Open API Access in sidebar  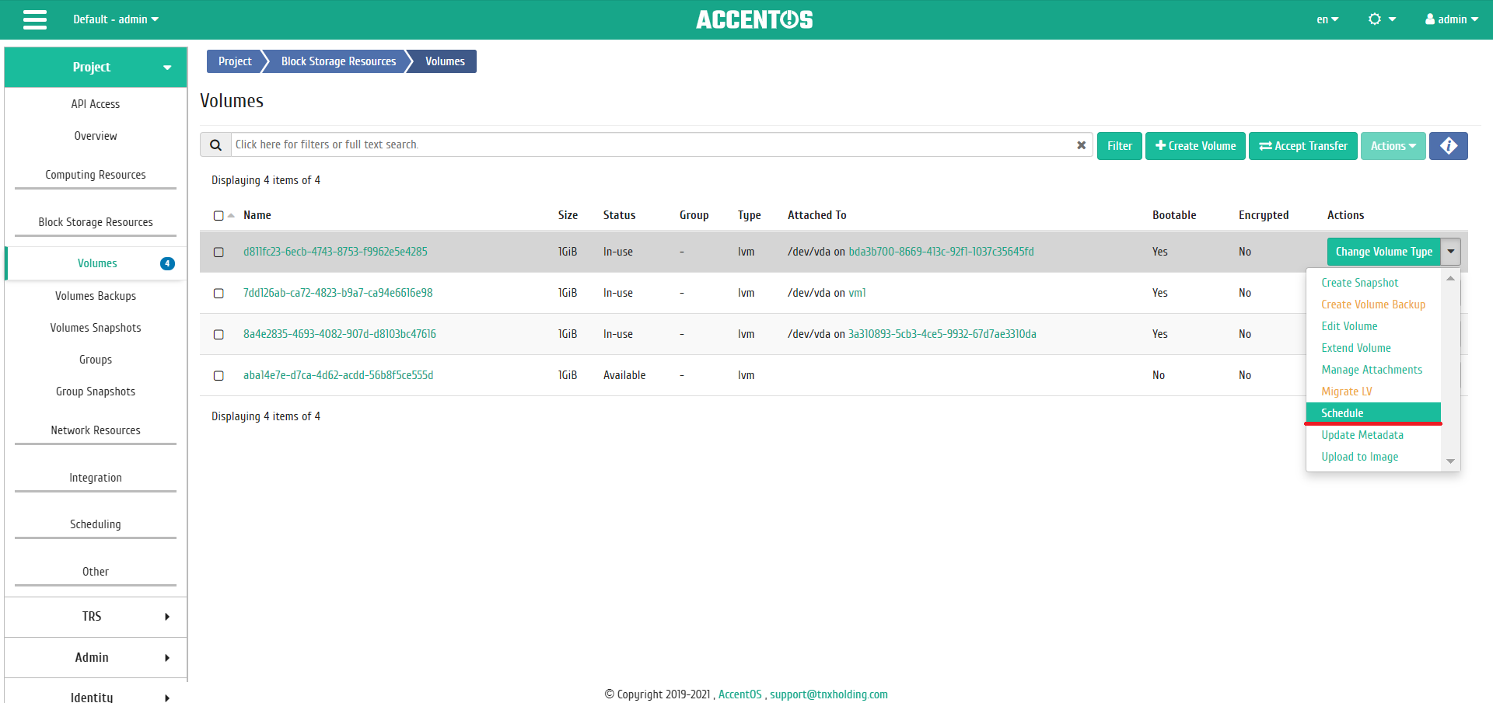[96, 104]
